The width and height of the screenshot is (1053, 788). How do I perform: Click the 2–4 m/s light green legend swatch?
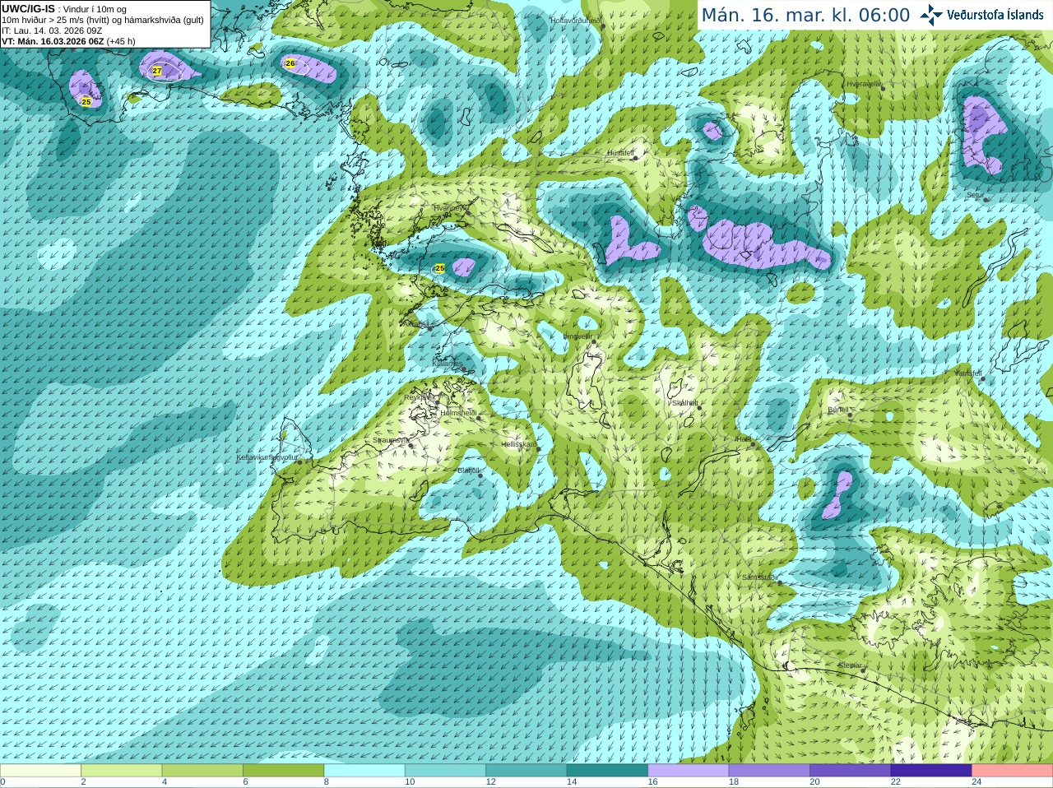121,771
